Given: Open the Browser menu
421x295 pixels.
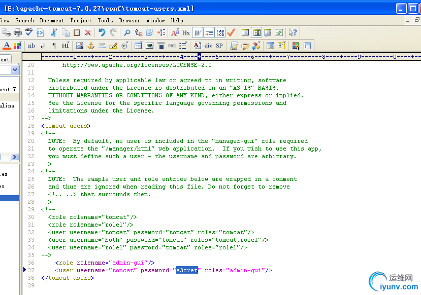Looking at the screenshot, I should [x=129, y=21].
